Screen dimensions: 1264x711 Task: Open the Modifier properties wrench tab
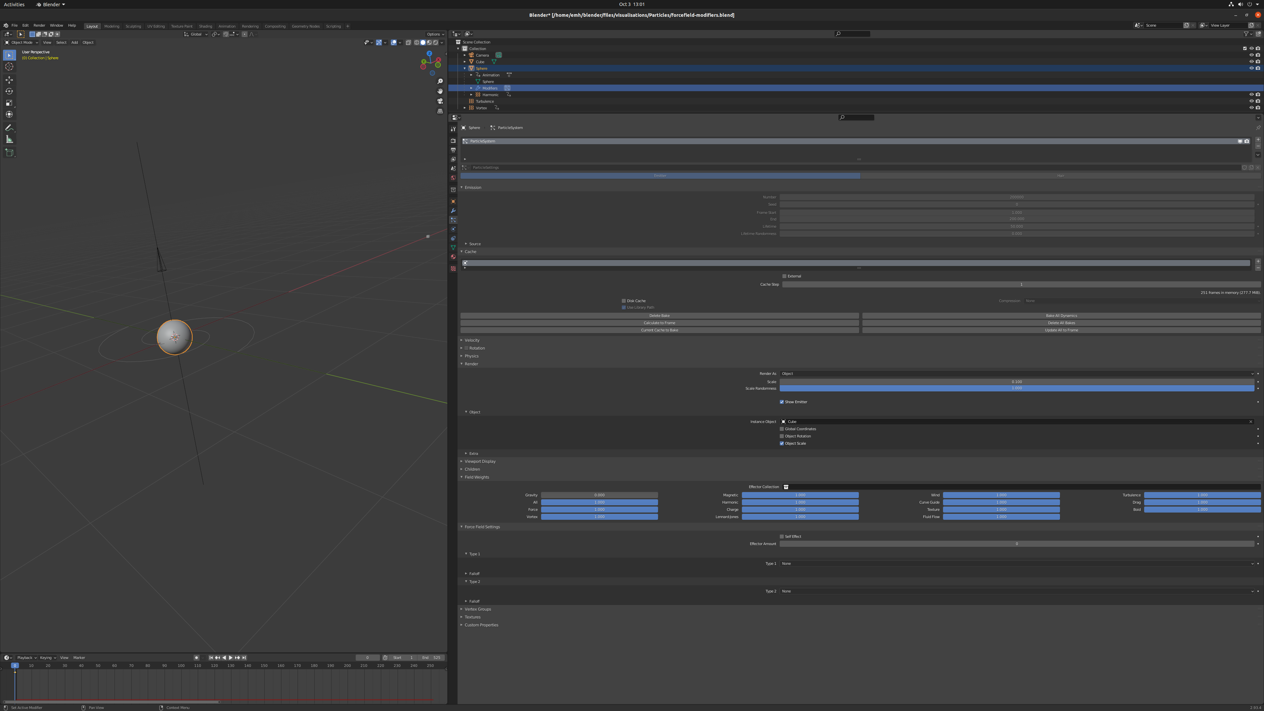(453, 211)
